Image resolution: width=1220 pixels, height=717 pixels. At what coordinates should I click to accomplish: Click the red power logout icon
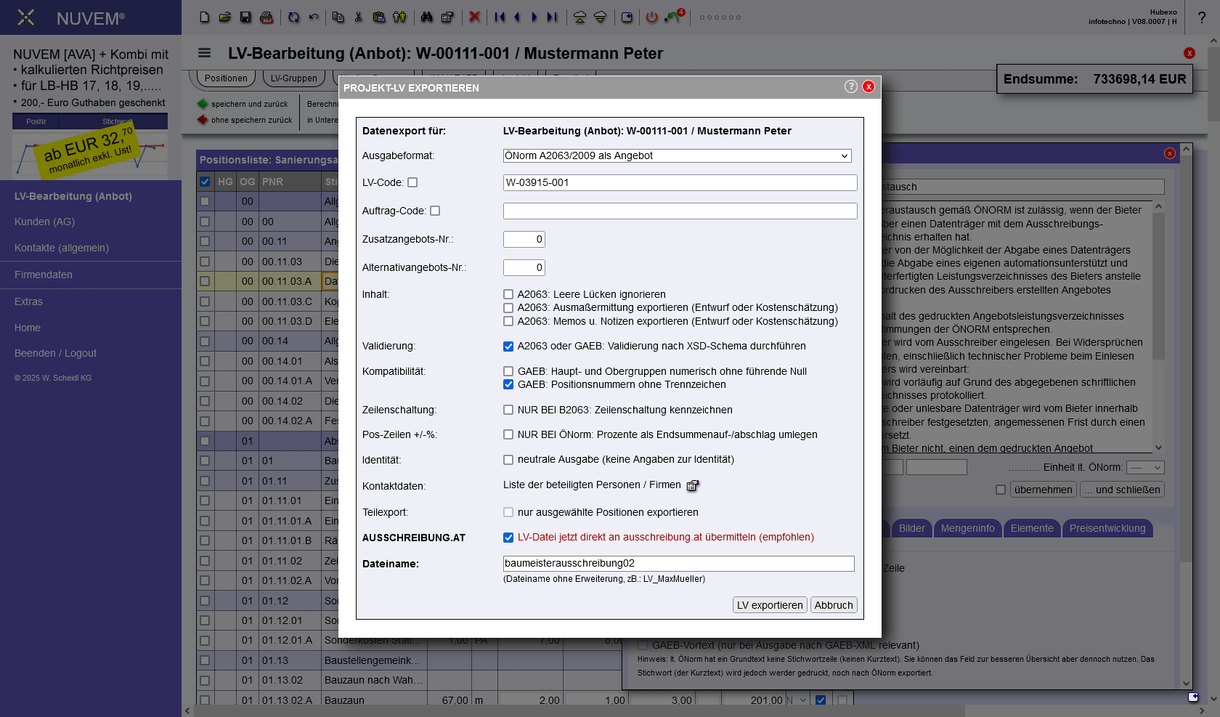tap(652, 17)
